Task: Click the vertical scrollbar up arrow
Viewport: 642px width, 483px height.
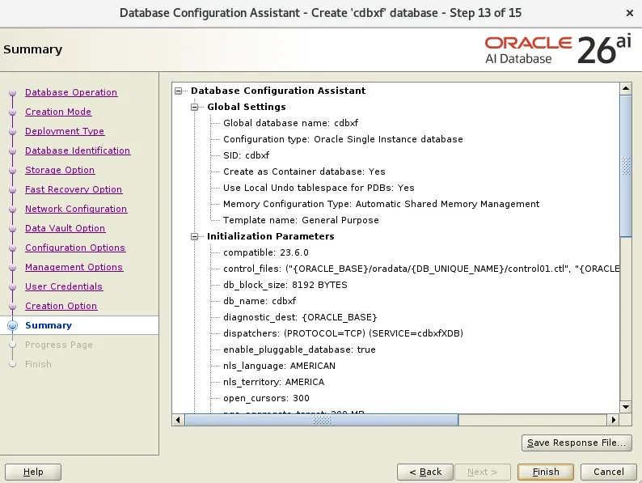Action: [x=626, y=88]
